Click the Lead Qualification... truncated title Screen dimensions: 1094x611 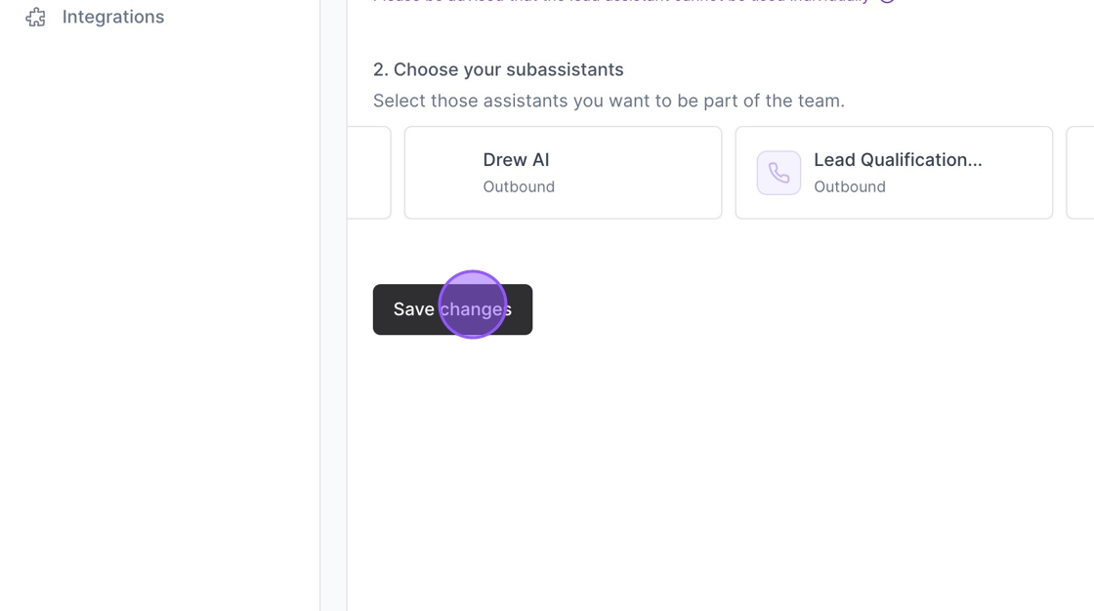(x=898, y=160)
